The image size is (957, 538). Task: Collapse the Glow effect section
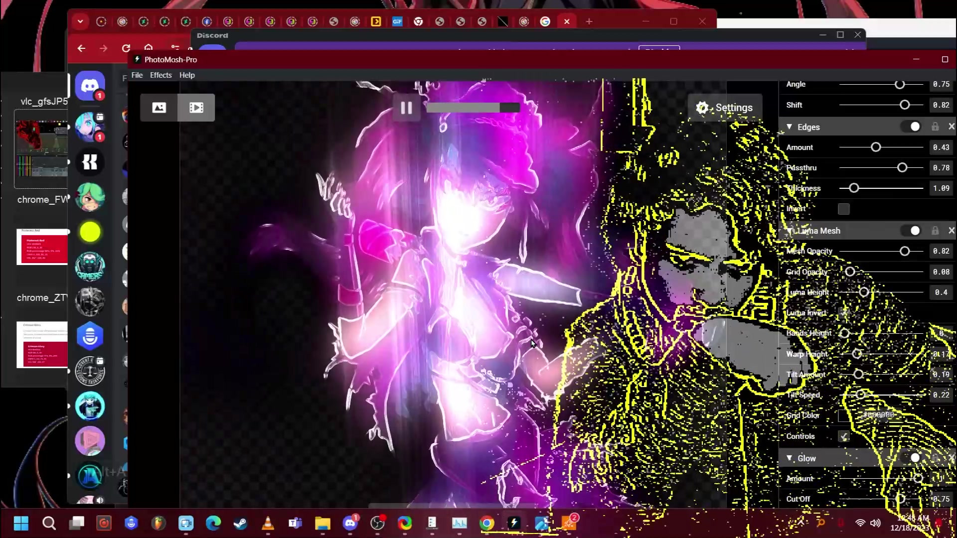[x=790, y=458]
